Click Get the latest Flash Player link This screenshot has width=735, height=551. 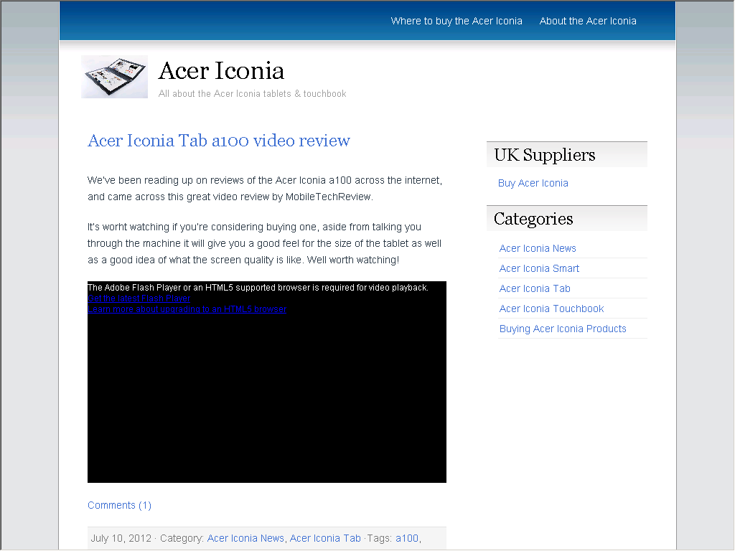[x=139, y=298]
